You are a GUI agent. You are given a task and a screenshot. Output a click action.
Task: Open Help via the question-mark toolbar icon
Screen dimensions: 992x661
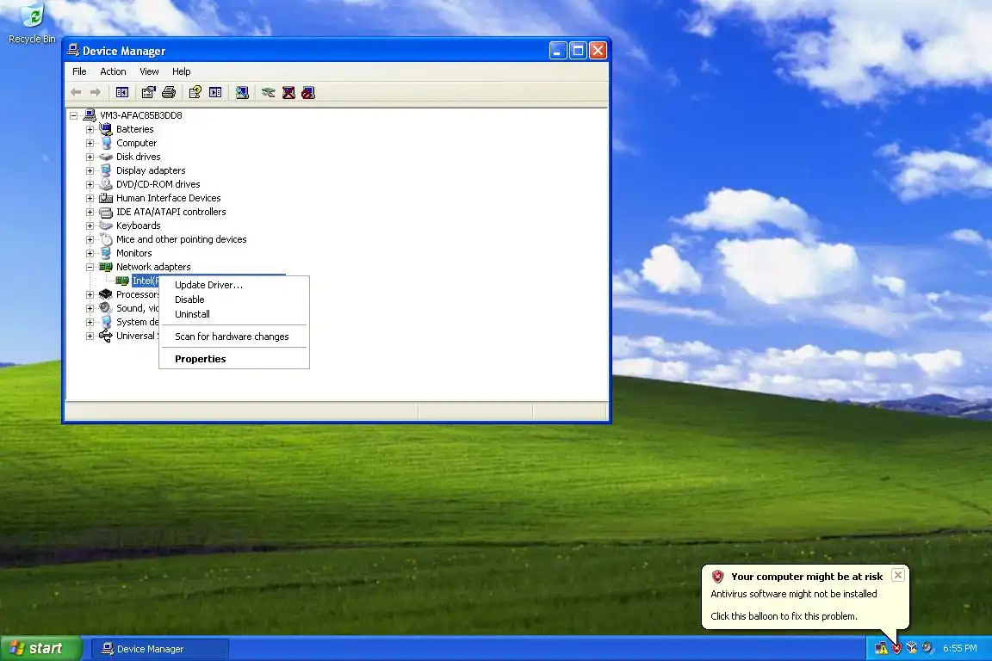click(x=195, y=92)
